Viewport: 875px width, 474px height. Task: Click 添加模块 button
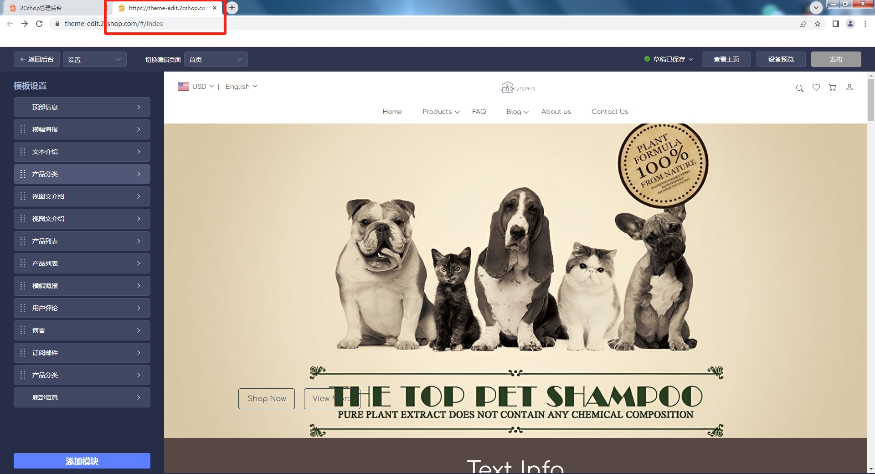[82, 461]
